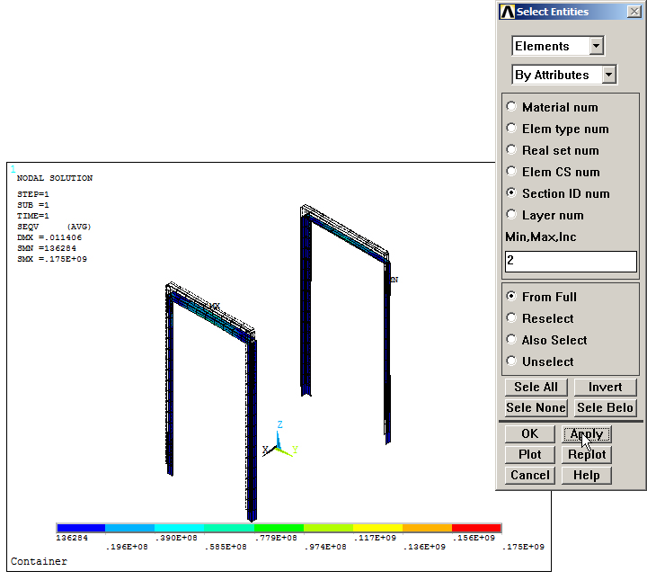The image size is (647, 580).
Task: Choose the Elem type num option
Action: click(512, 129)
